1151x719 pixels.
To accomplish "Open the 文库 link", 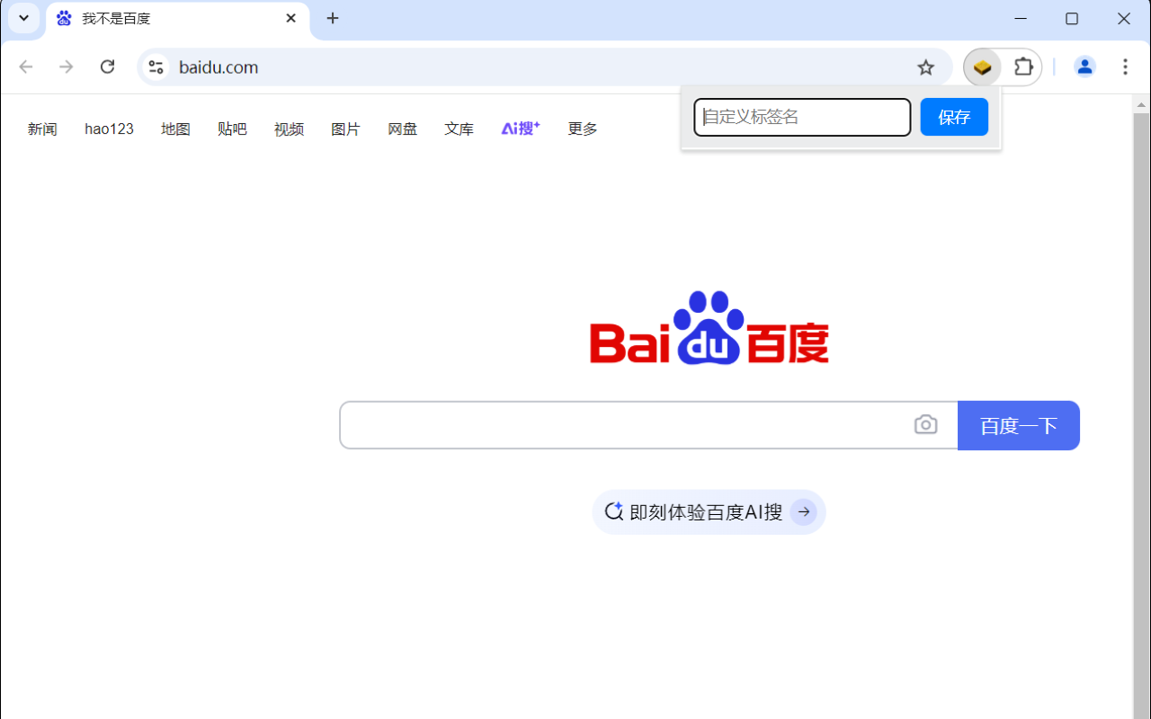I will [459, 129].
